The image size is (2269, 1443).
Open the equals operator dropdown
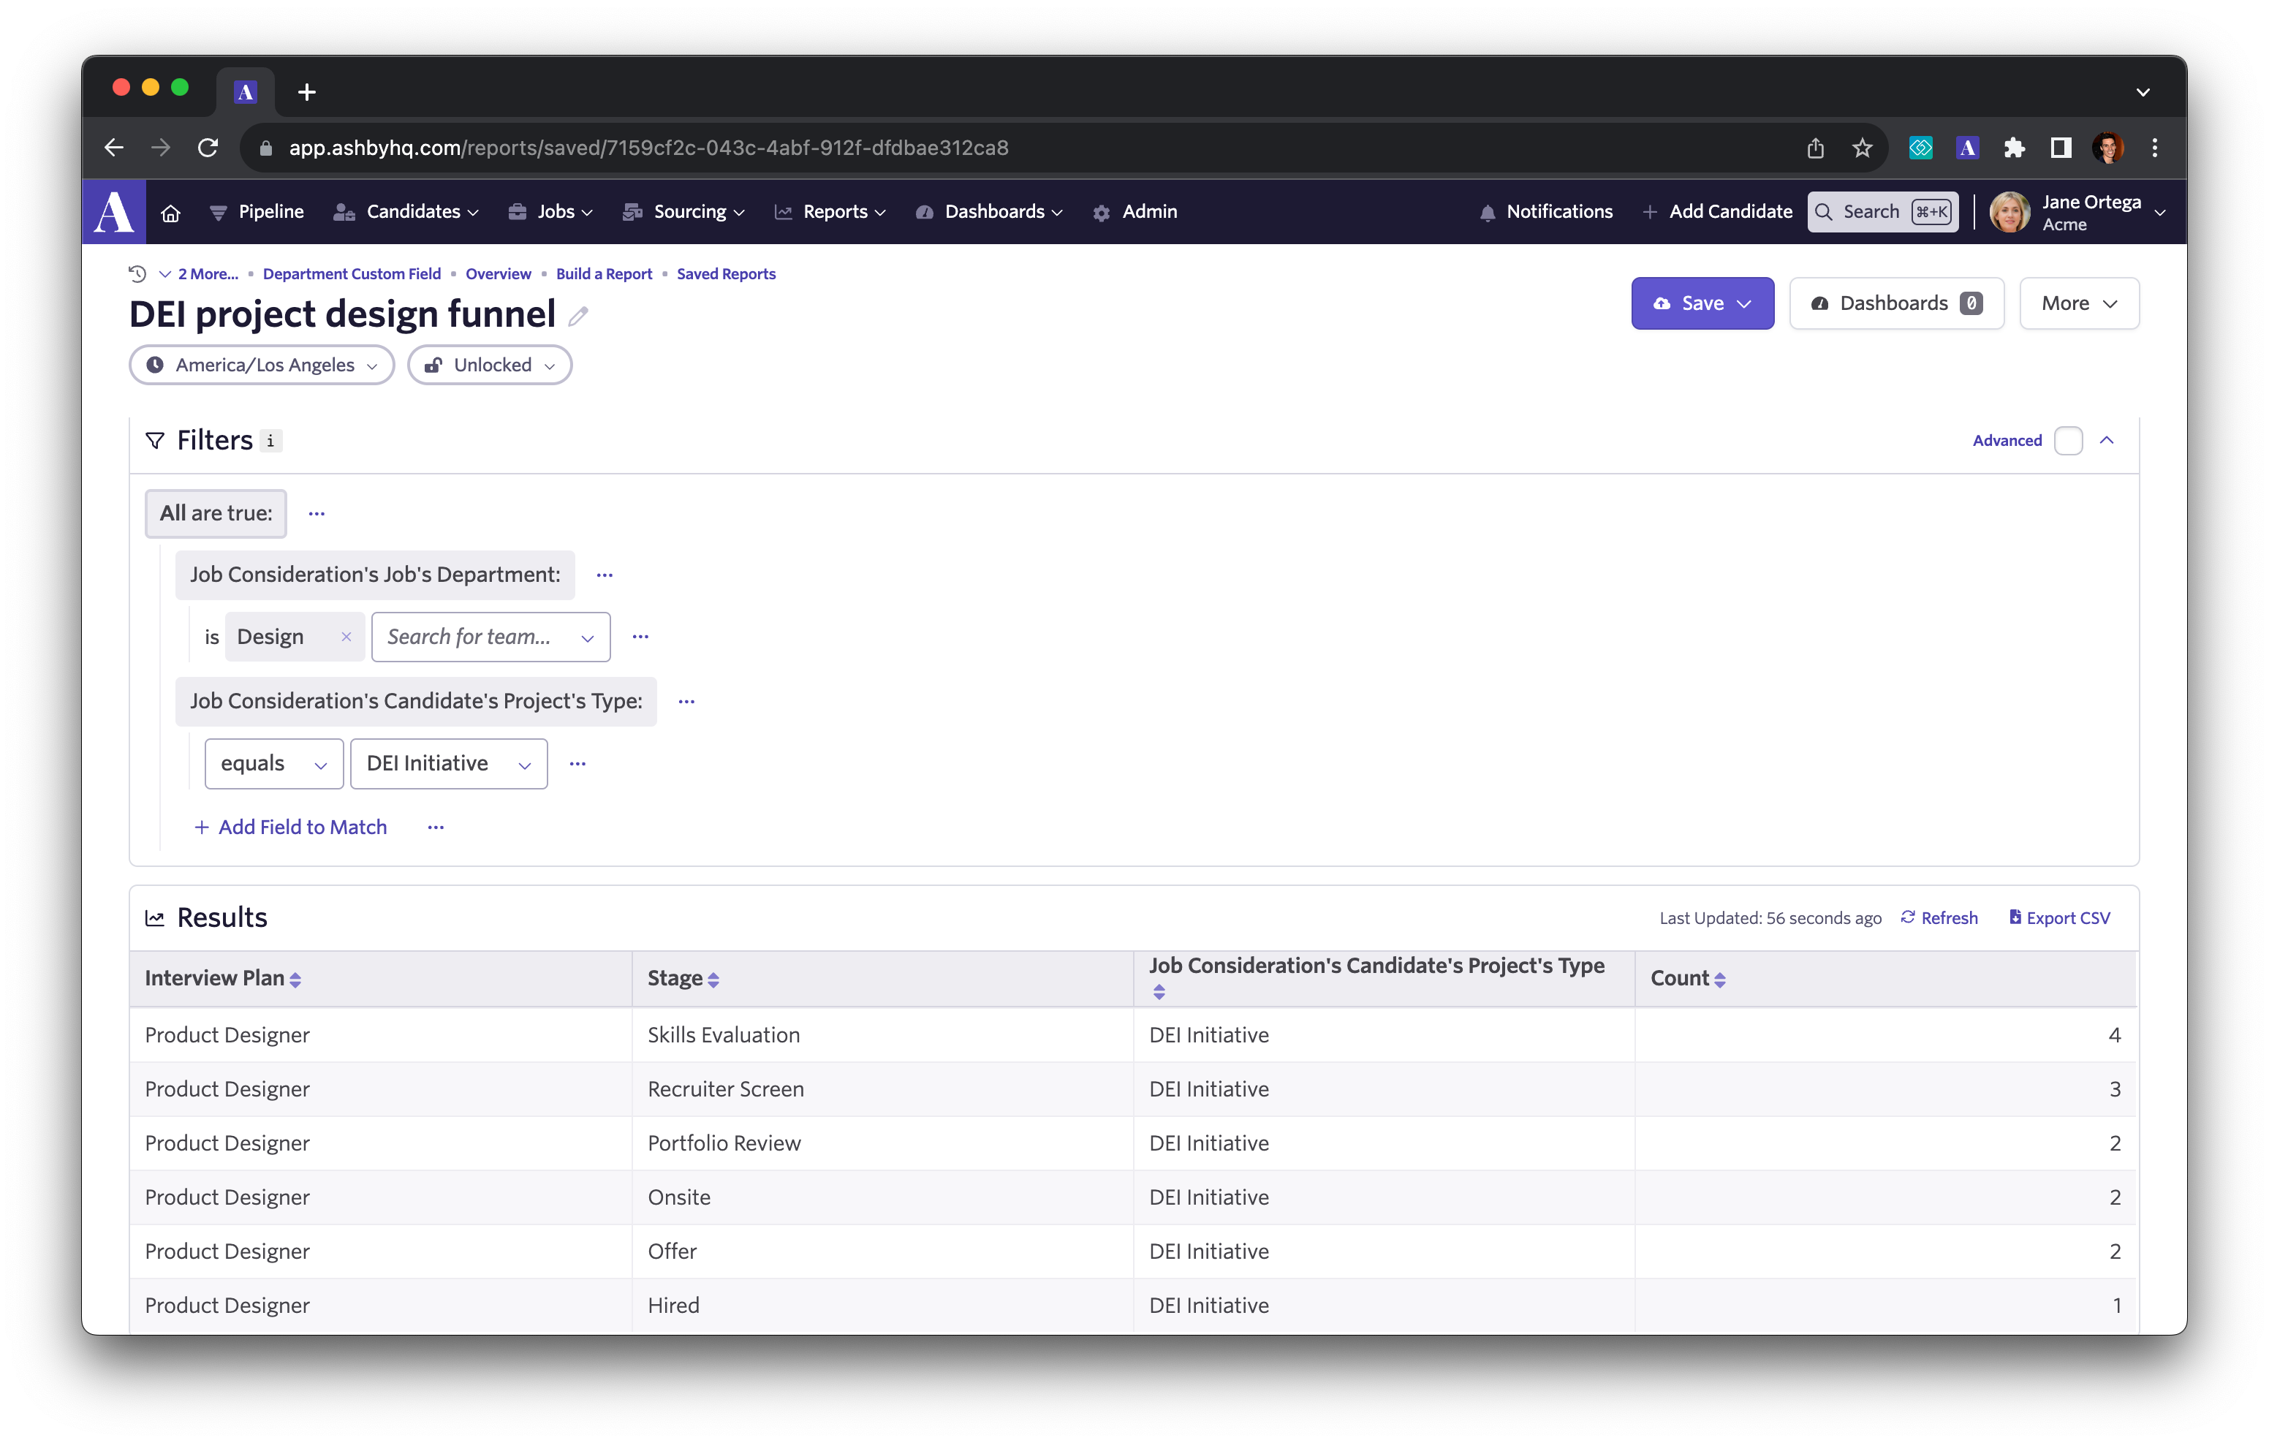pyautogui.click(x=273, y=765)
